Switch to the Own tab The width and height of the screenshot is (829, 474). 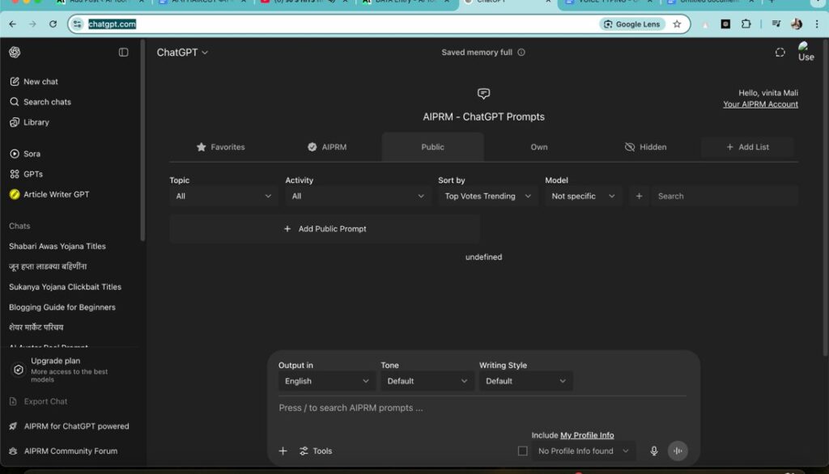point(538,147)
